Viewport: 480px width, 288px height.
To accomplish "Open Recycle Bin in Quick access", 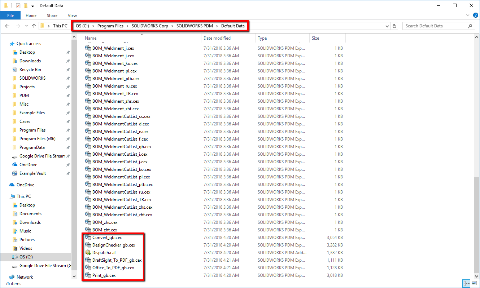I will tap(30, 70).
